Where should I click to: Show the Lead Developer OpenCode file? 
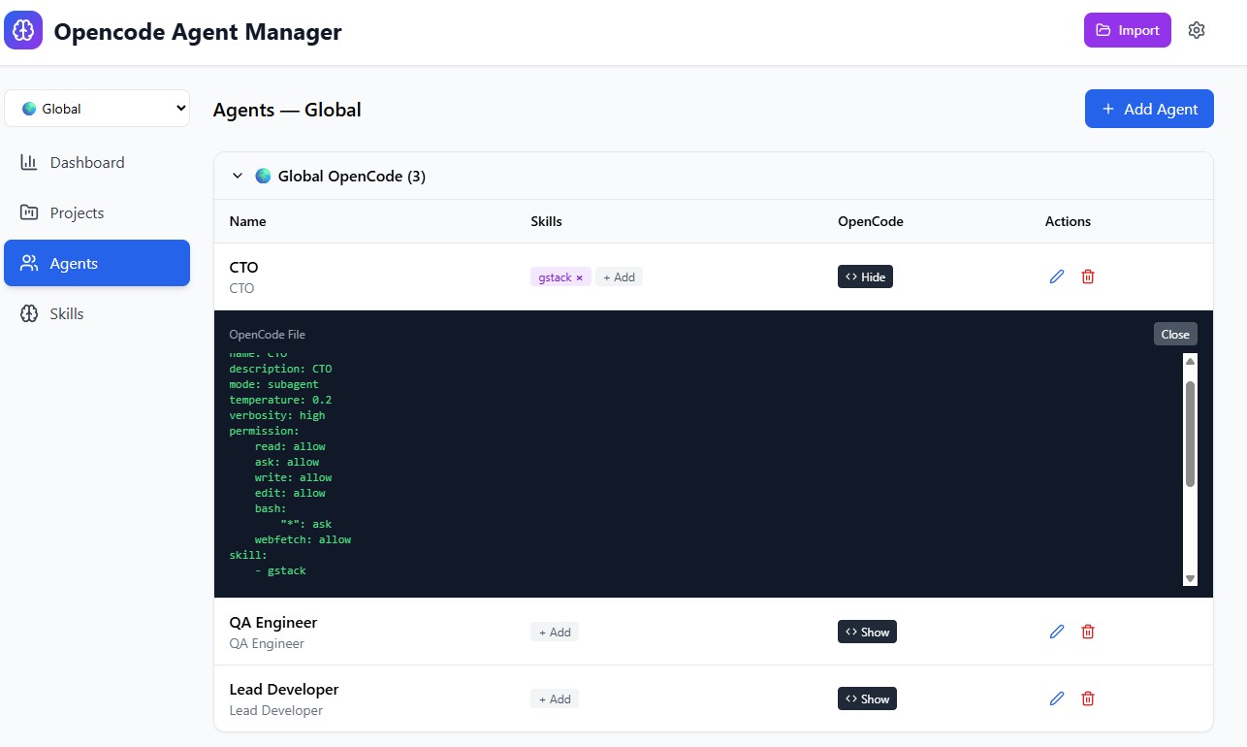point(867,698)
